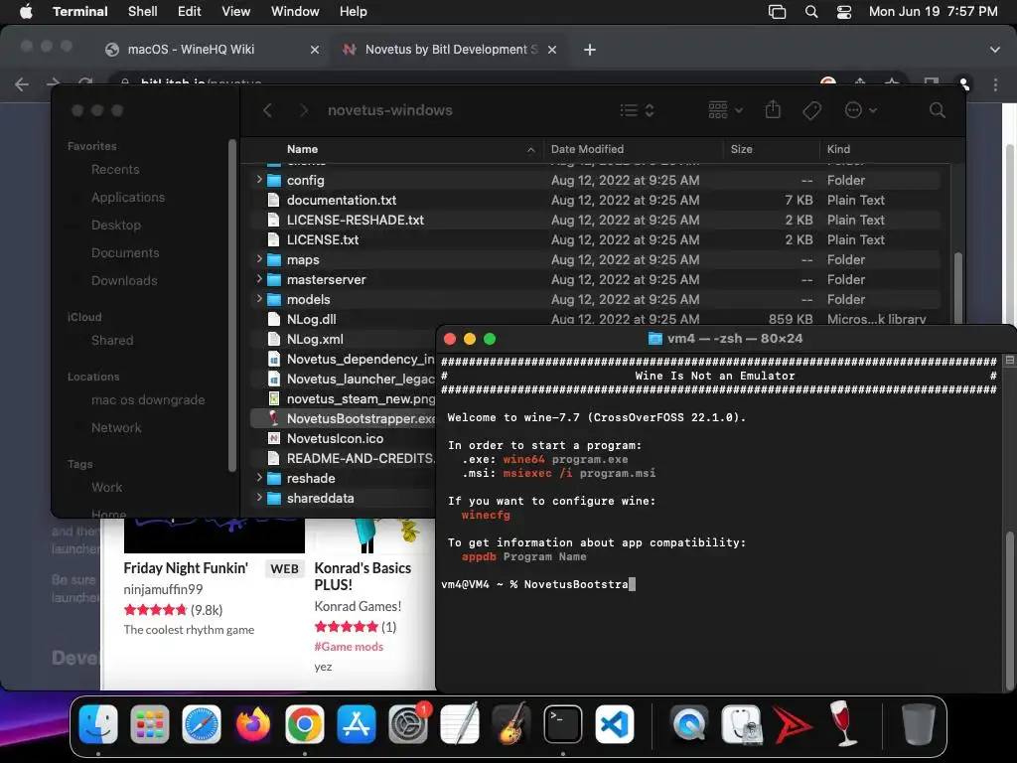Open the Shell menu
Screen dimensions: 1017x763
(143, 12)
